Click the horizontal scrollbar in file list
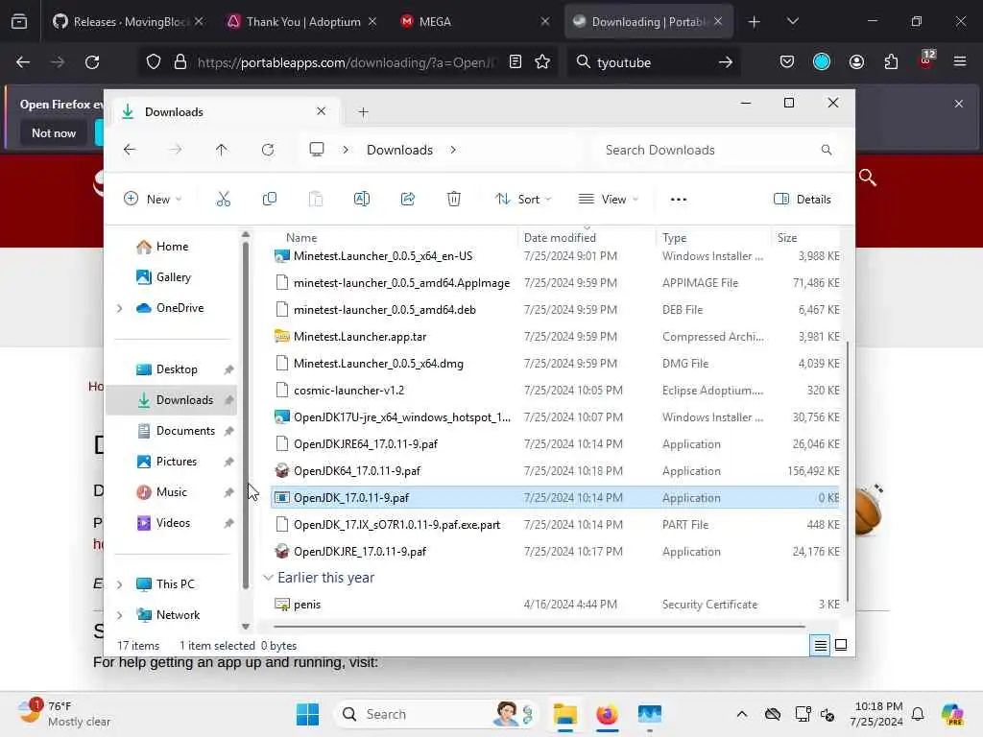Viewport: 983px width, 737px height. (539, 626)
